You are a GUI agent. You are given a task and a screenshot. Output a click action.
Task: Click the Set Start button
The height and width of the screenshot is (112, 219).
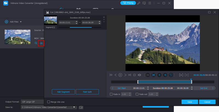122,88
